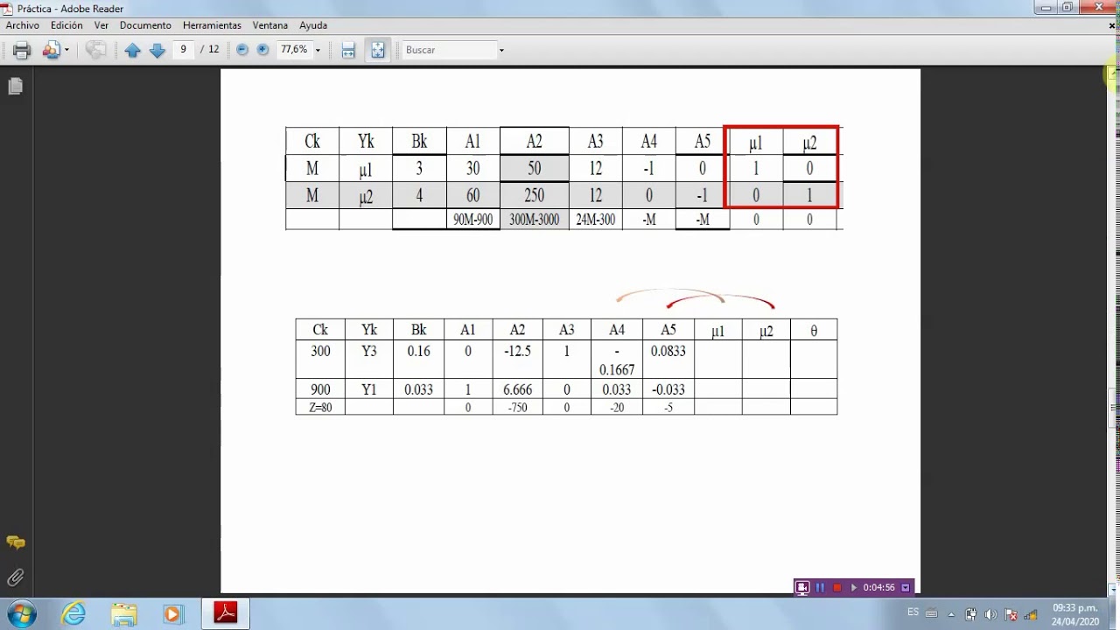This screenshot has height=630, width=1120.
Task: Click the Adobe Reader taskbar button
Action: [x=226, y=613]
